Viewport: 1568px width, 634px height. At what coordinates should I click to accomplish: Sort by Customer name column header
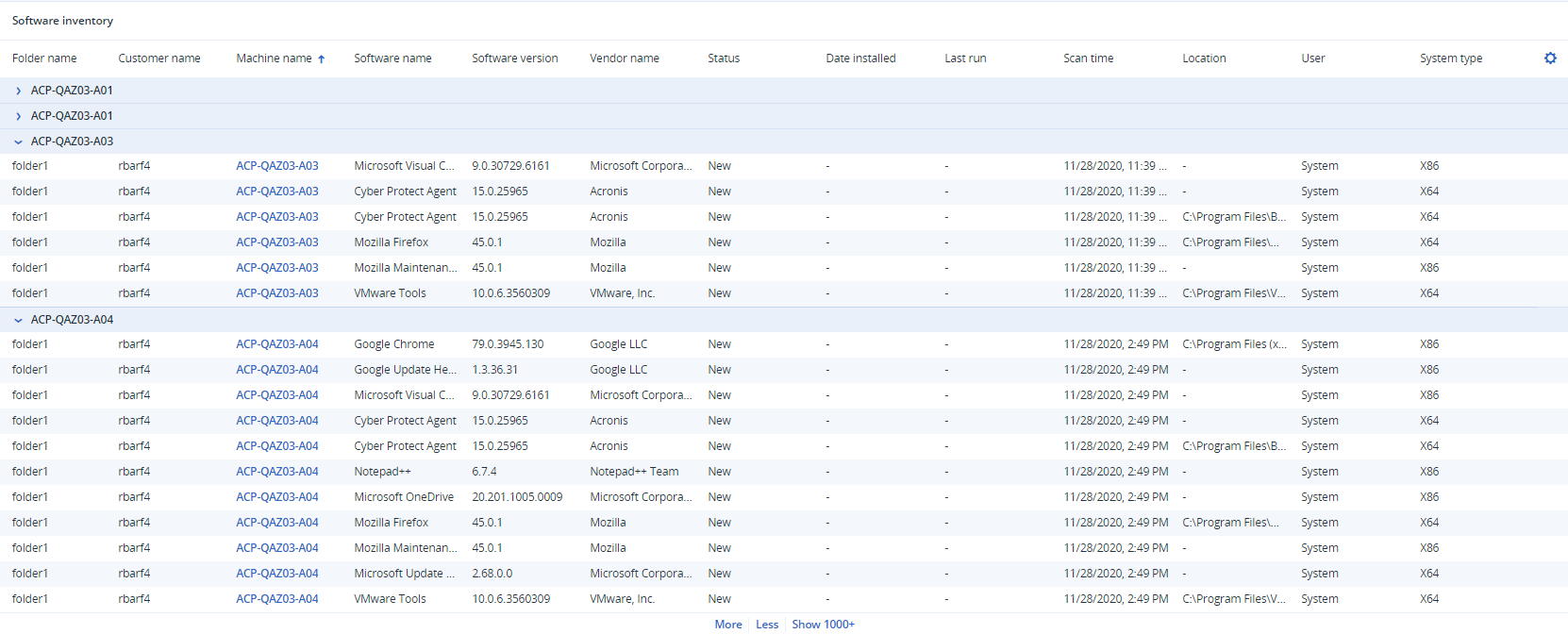[x=159, y=58]
